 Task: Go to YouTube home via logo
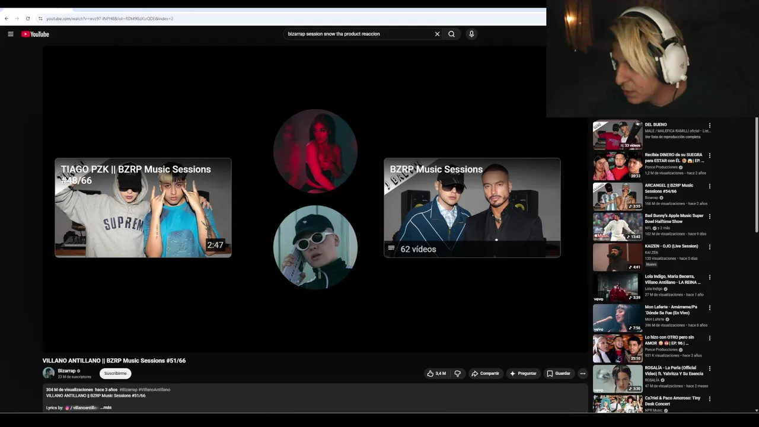pyautogui.click(x=35, y=34)
